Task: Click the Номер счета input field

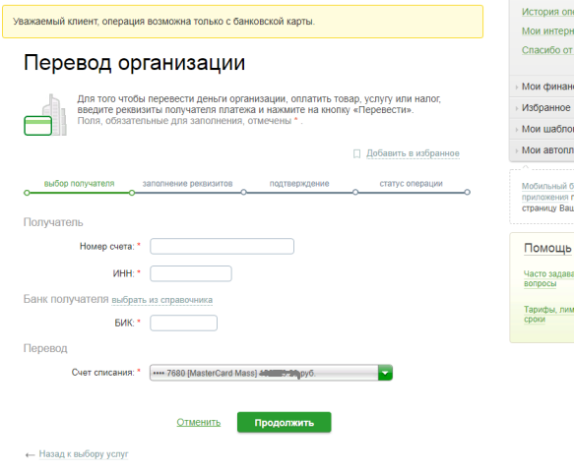Action: (222, 247)
